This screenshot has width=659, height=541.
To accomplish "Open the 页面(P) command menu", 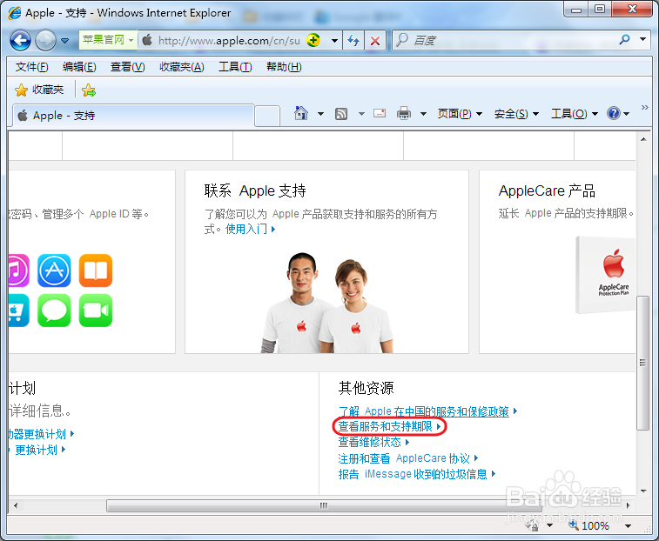I will coord(460,114).
